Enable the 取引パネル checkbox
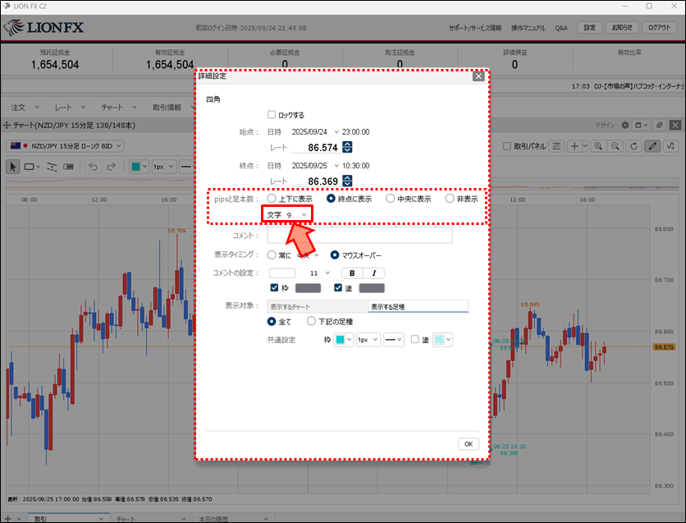Viewport: 686px width, 523px height. click(506, 146)
